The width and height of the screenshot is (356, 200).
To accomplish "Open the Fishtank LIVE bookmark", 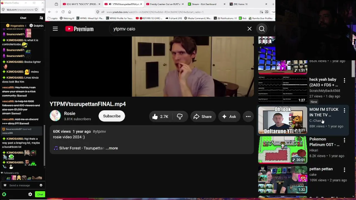I will coord(174,18).
